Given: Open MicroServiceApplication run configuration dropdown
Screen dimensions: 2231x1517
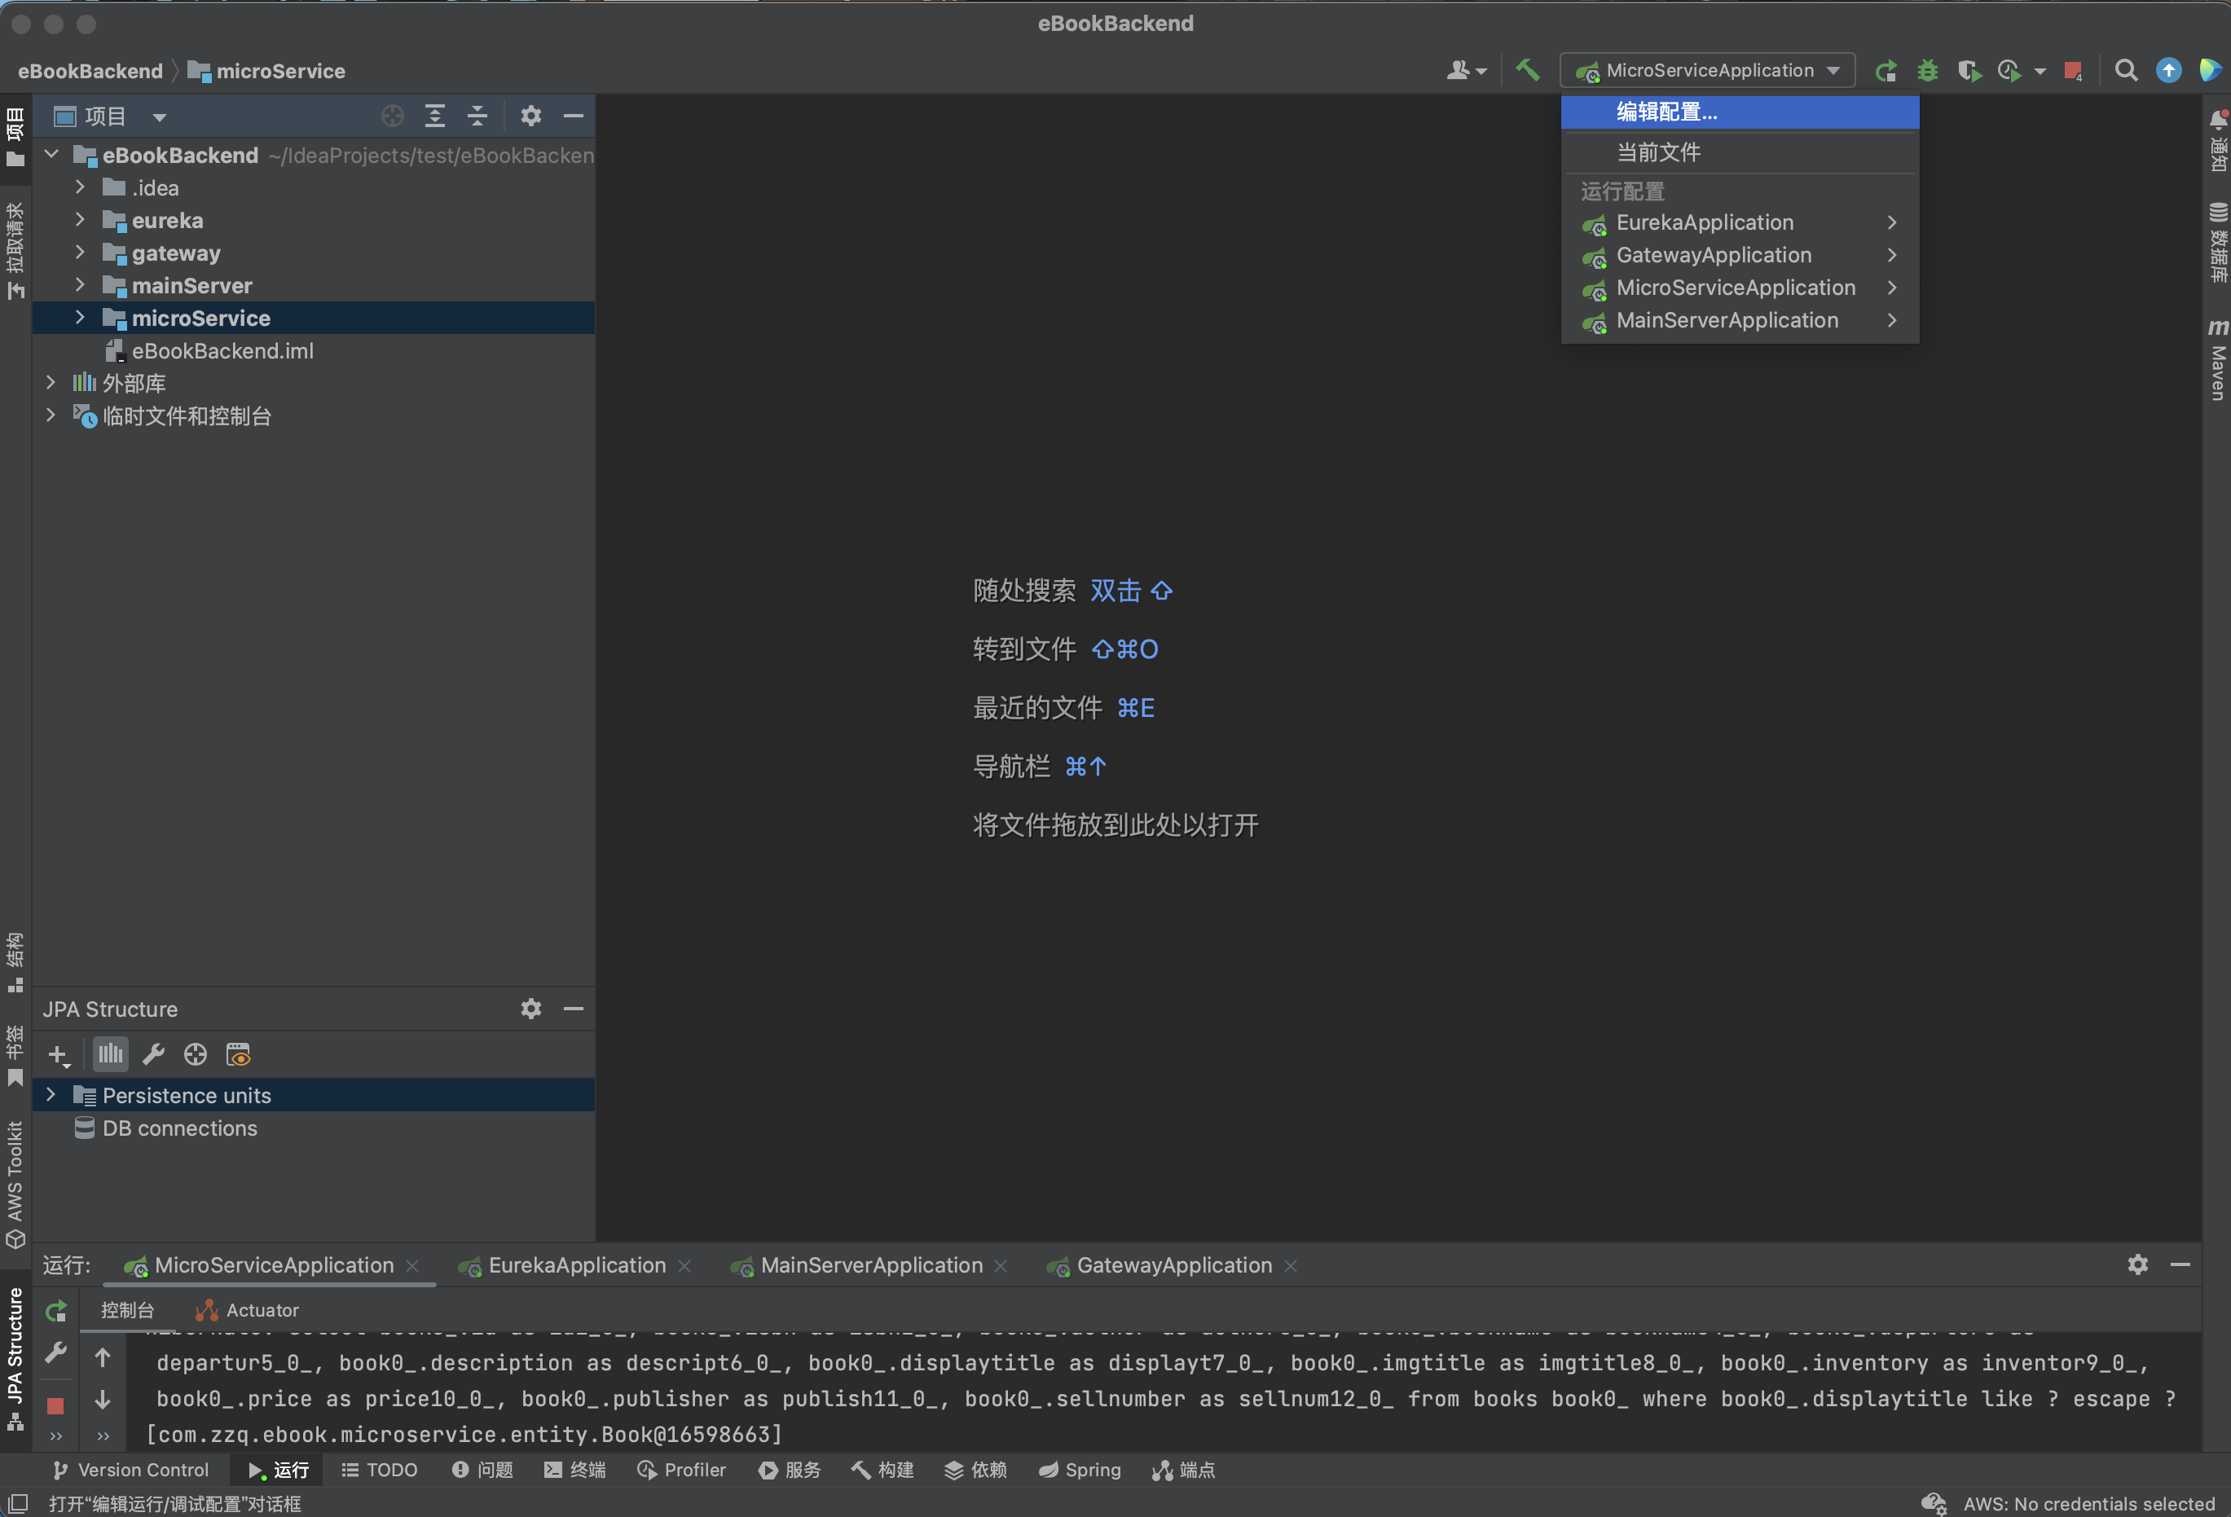Looking at the screenshot, I should click(x=1707, y=70).
